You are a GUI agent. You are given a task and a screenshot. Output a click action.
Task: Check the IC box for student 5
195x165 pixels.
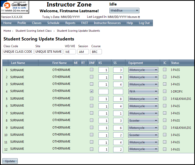click(x=165, y=99)
